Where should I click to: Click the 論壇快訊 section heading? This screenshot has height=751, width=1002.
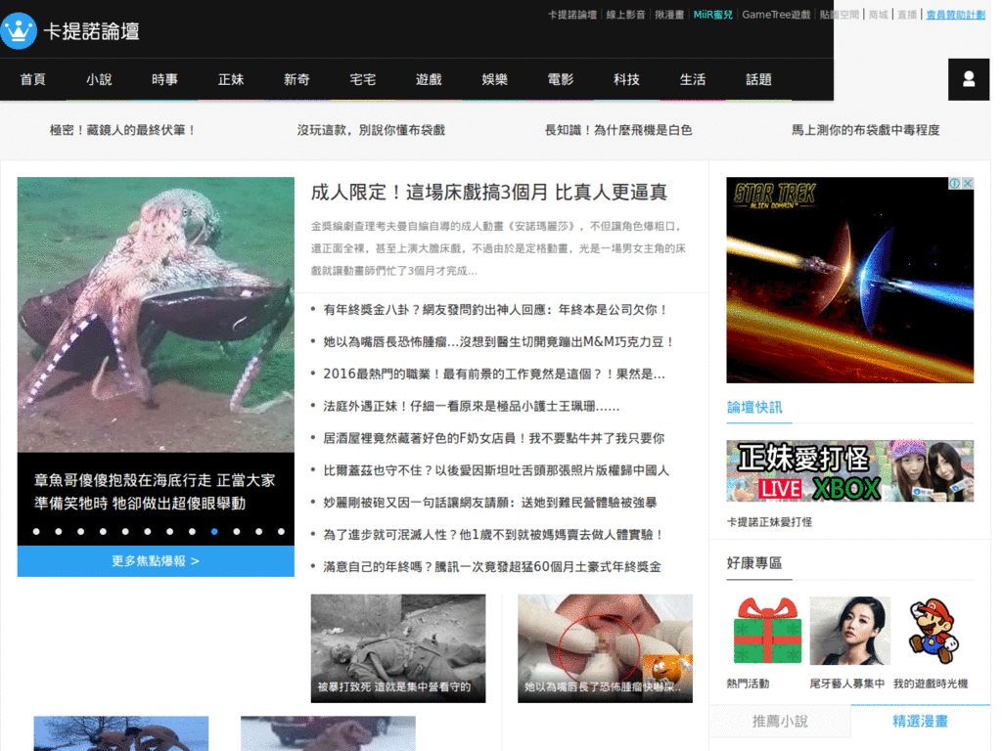(x=754, y=408)
